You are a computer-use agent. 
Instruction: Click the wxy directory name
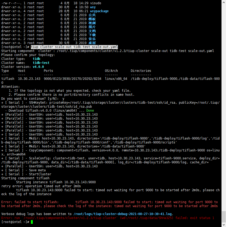point(93,7)
